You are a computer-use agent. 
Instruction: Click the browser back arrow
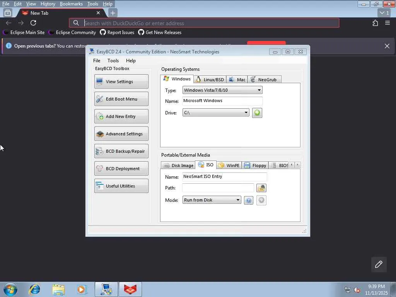[9, 23]
